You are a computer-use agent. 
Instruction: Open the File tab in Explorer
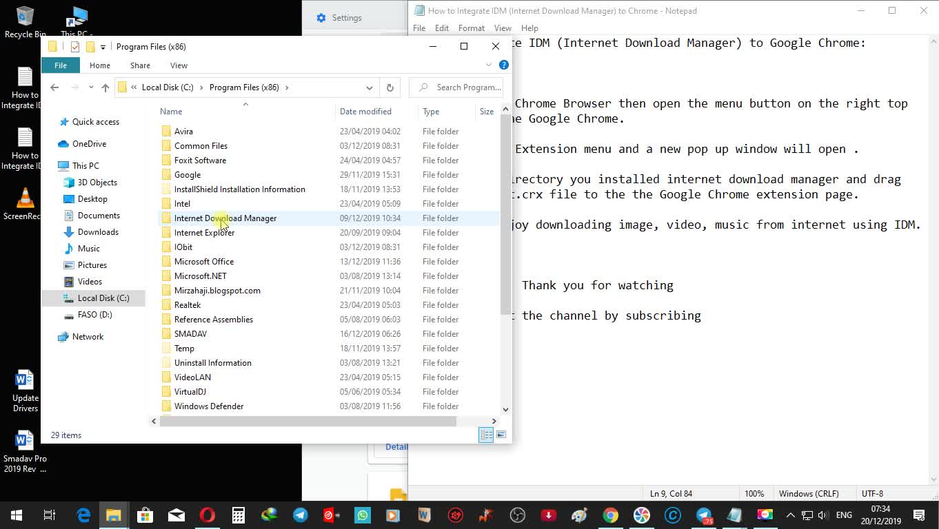[x=61, y=65]
